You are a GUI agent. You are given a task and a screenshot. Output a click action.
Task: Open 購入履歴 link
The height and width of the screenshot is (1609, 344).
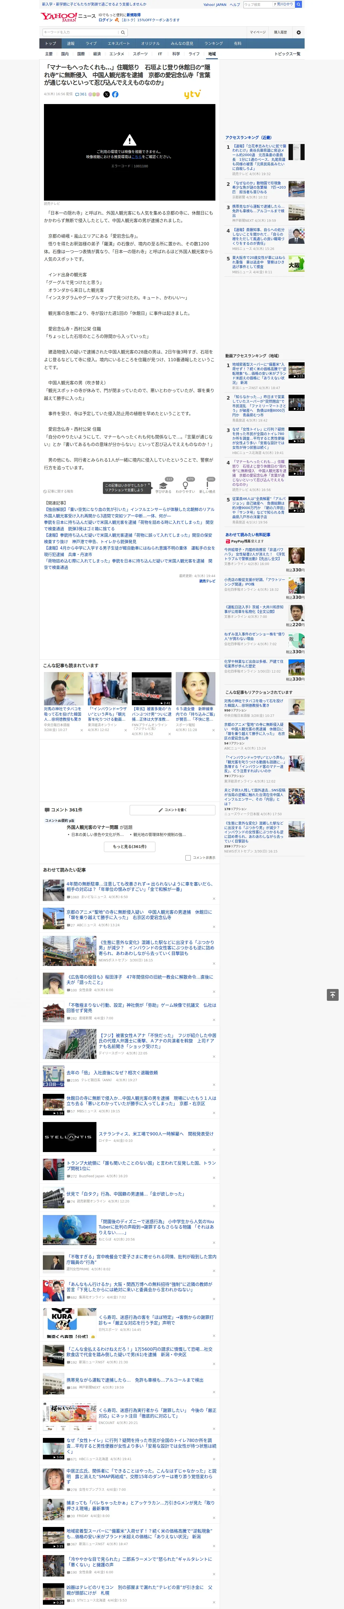click(x=280, y=32)
